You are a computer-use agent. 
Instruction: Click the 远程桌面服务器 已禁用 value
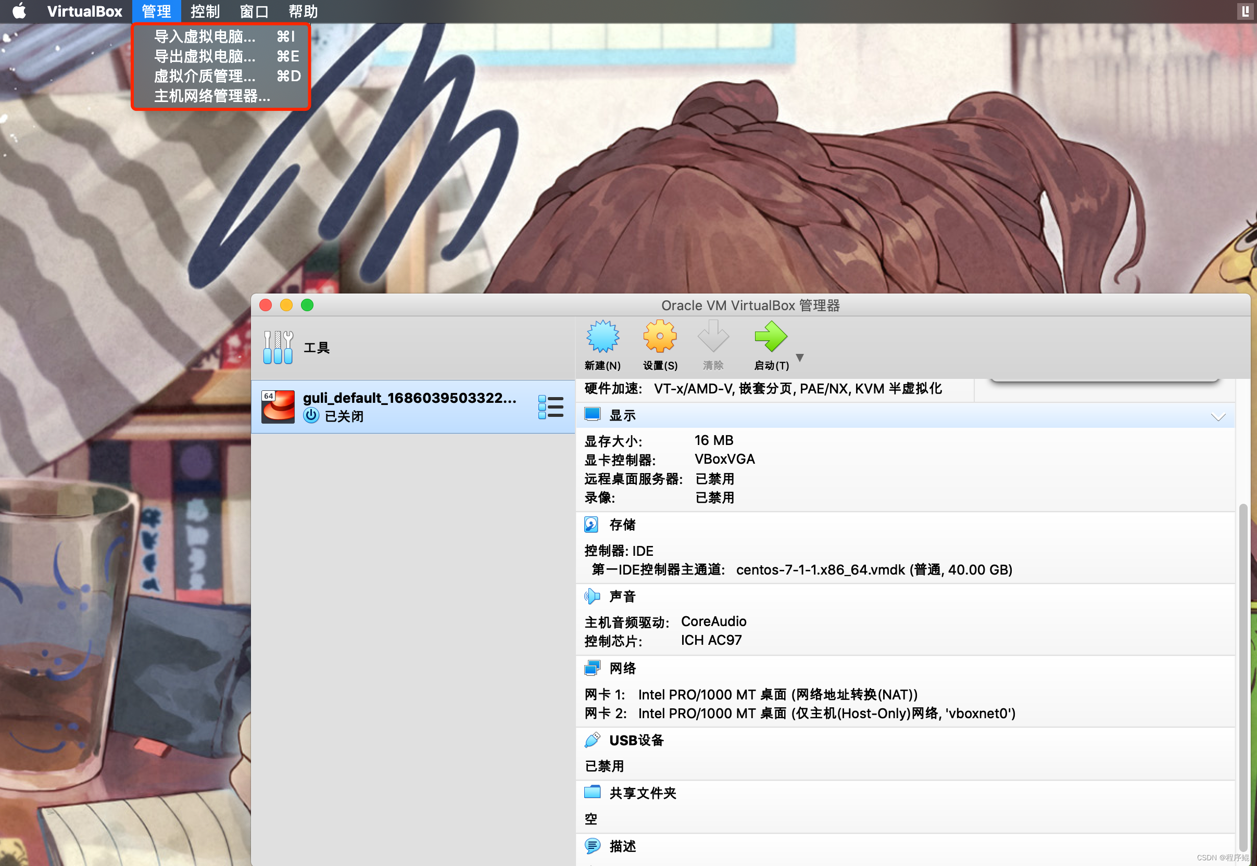coord(715,479)
